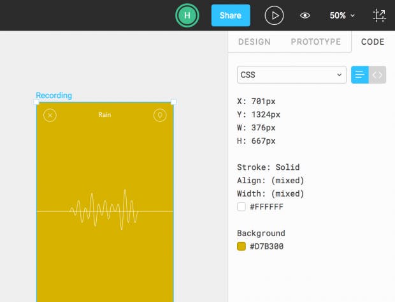
Task: Click the green H user avatar
Action: coord(187,15)
